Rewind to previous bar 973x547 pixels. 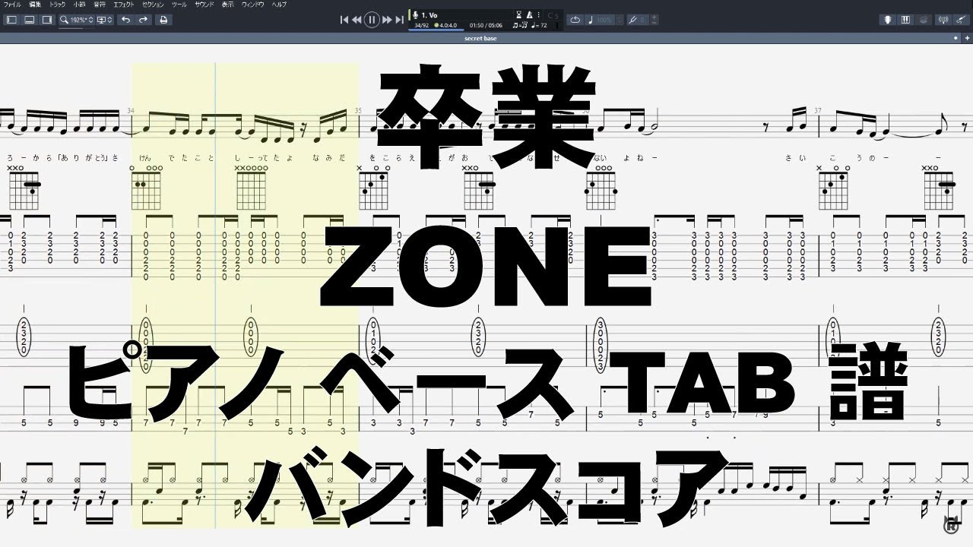tap(357, 20)
